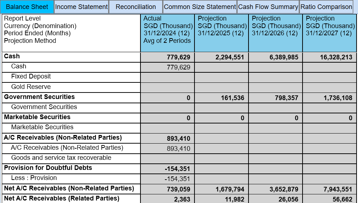Click the Marketable Securities bold heading row
The width and height of the screenshot is (358, 203).
tap(37, 117)
